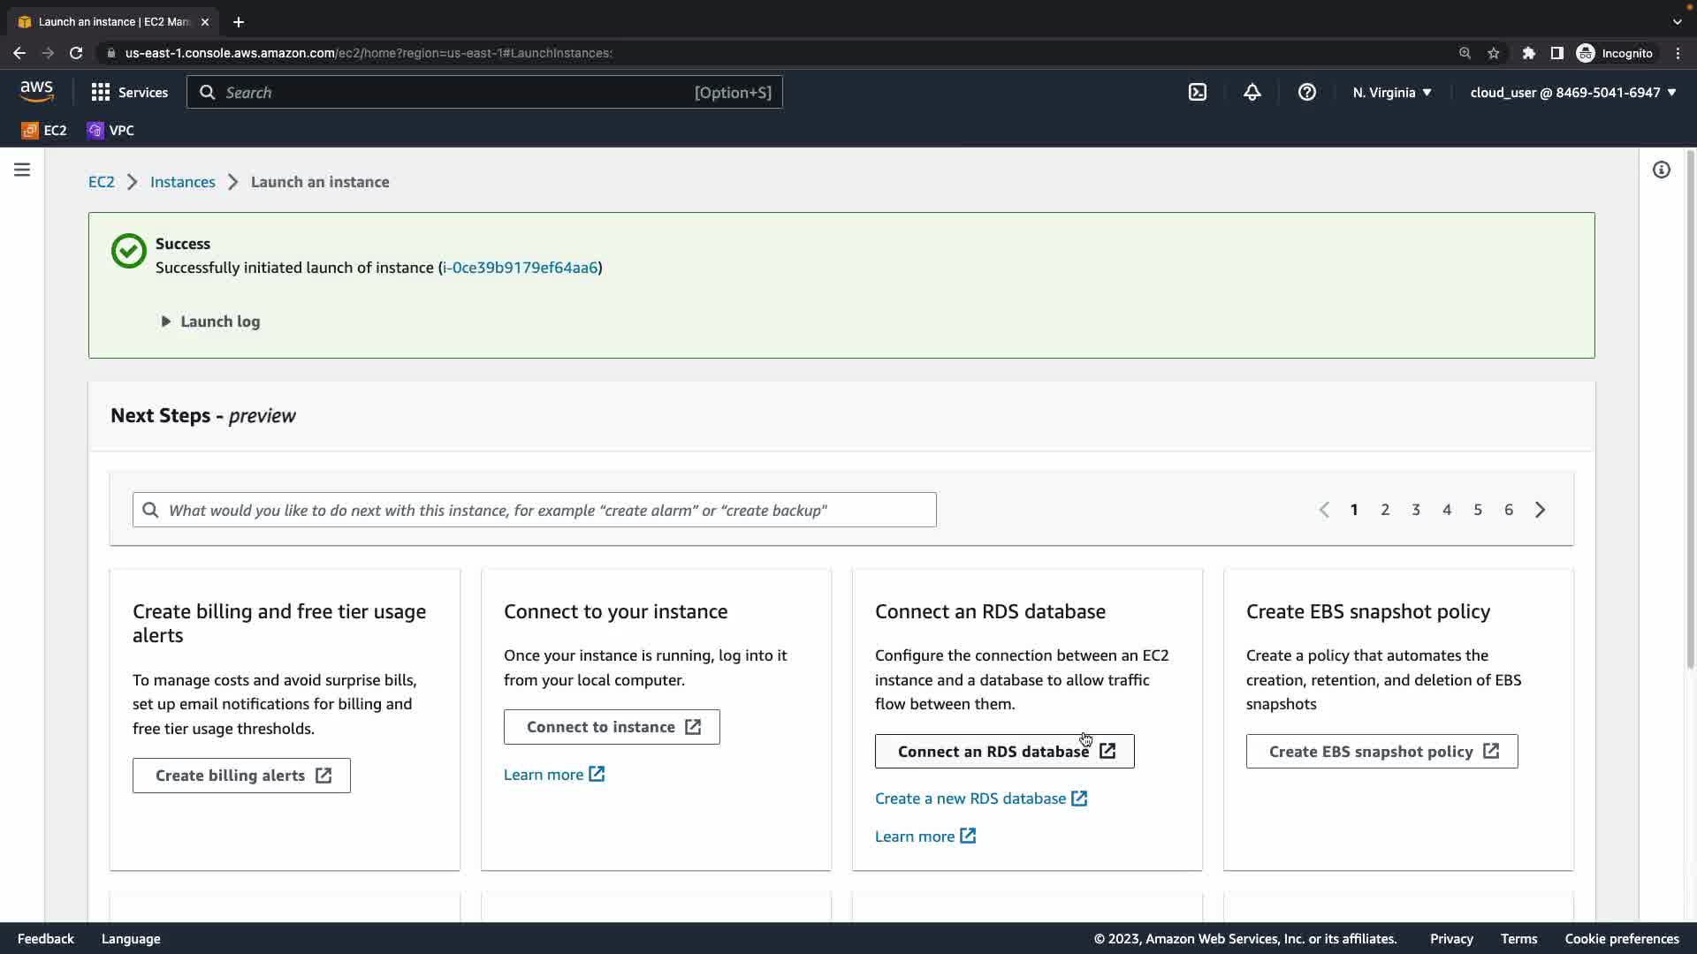
Task: Open the N. Virginia region dropdown
Action: [x=1392, y=92]
